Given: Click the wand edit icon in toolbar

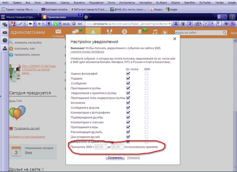Looking at the screenshot, I should coord(21,24).
